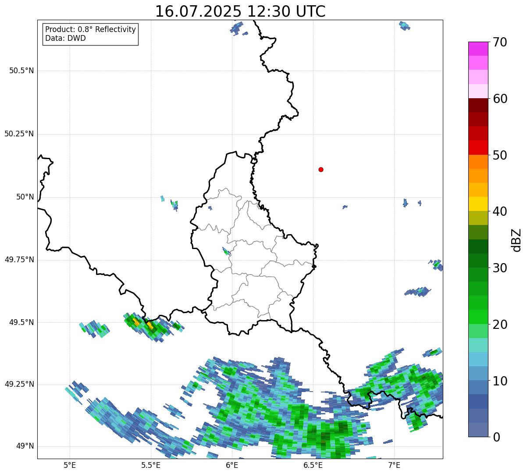Click the colorbar tick label 0

click(x=496, y=437)
